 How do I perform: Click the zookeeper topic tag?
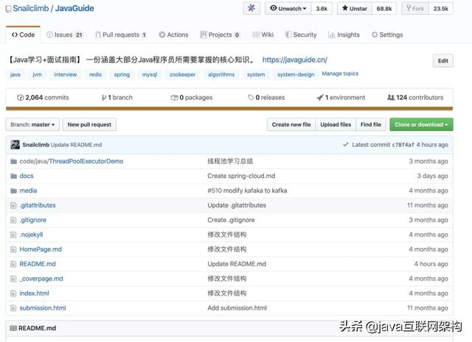click(x=182, y=74)
